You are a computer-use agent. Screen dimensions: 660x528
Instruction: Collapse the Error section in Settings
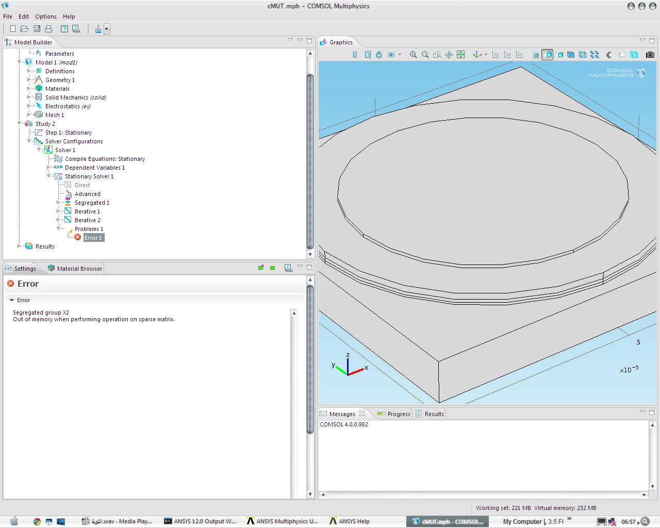12,300
